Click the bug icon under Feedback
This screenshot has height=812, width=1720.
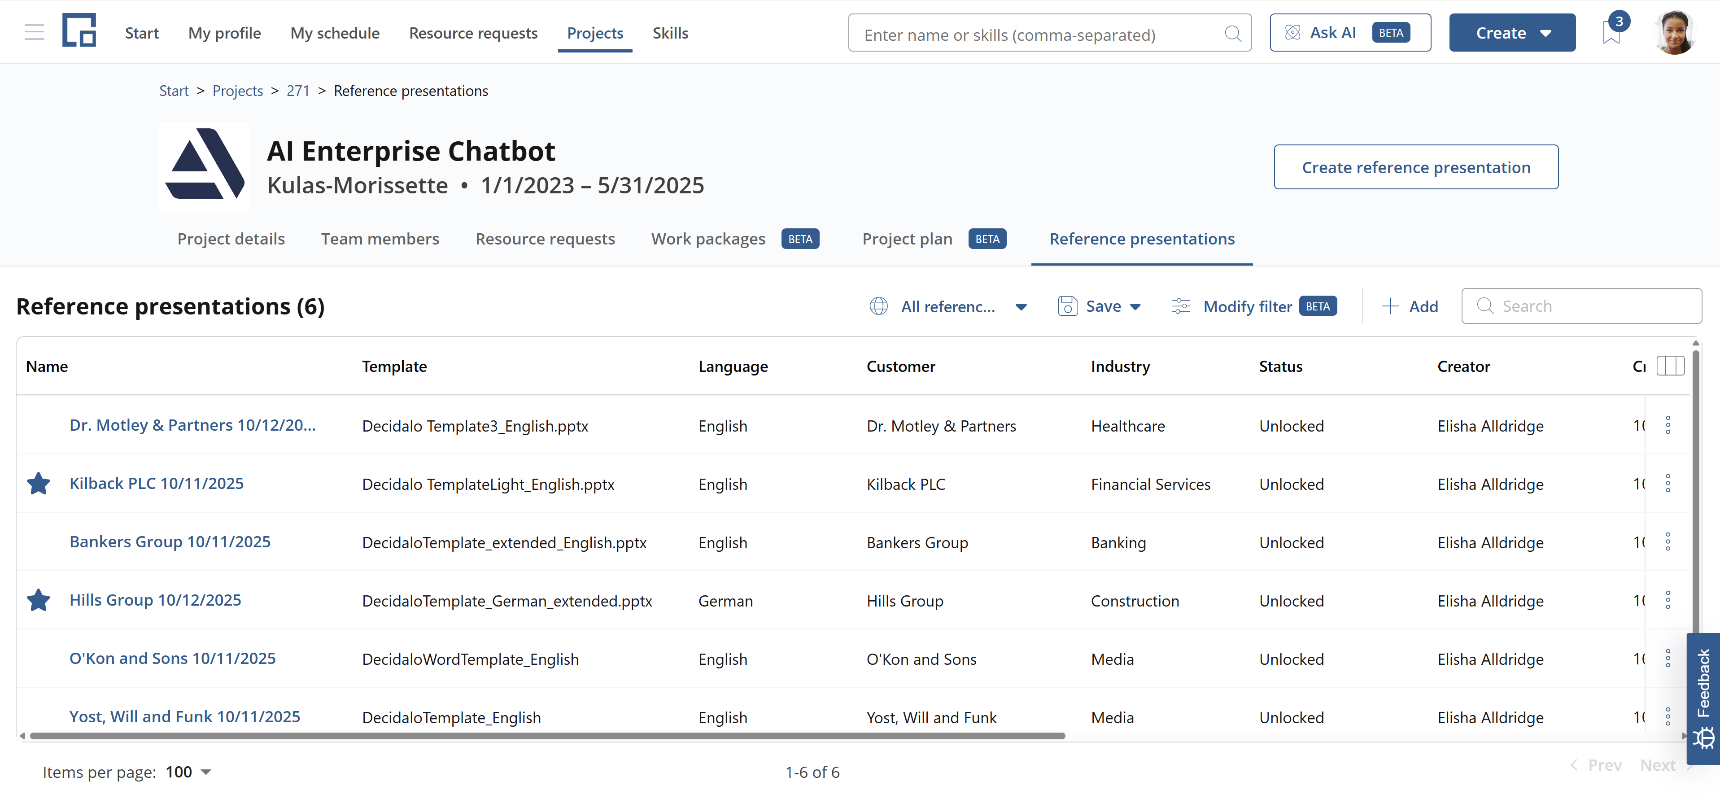[x=1705, y=738]
